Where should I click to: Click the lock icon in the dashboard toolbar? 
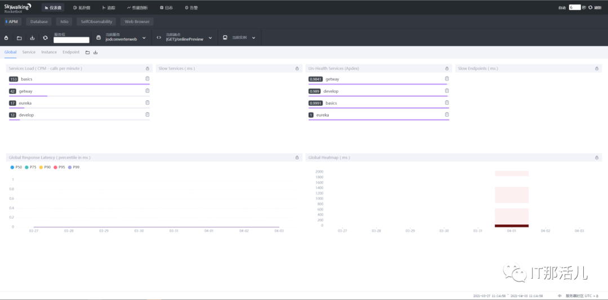click(x=6, y=38)
